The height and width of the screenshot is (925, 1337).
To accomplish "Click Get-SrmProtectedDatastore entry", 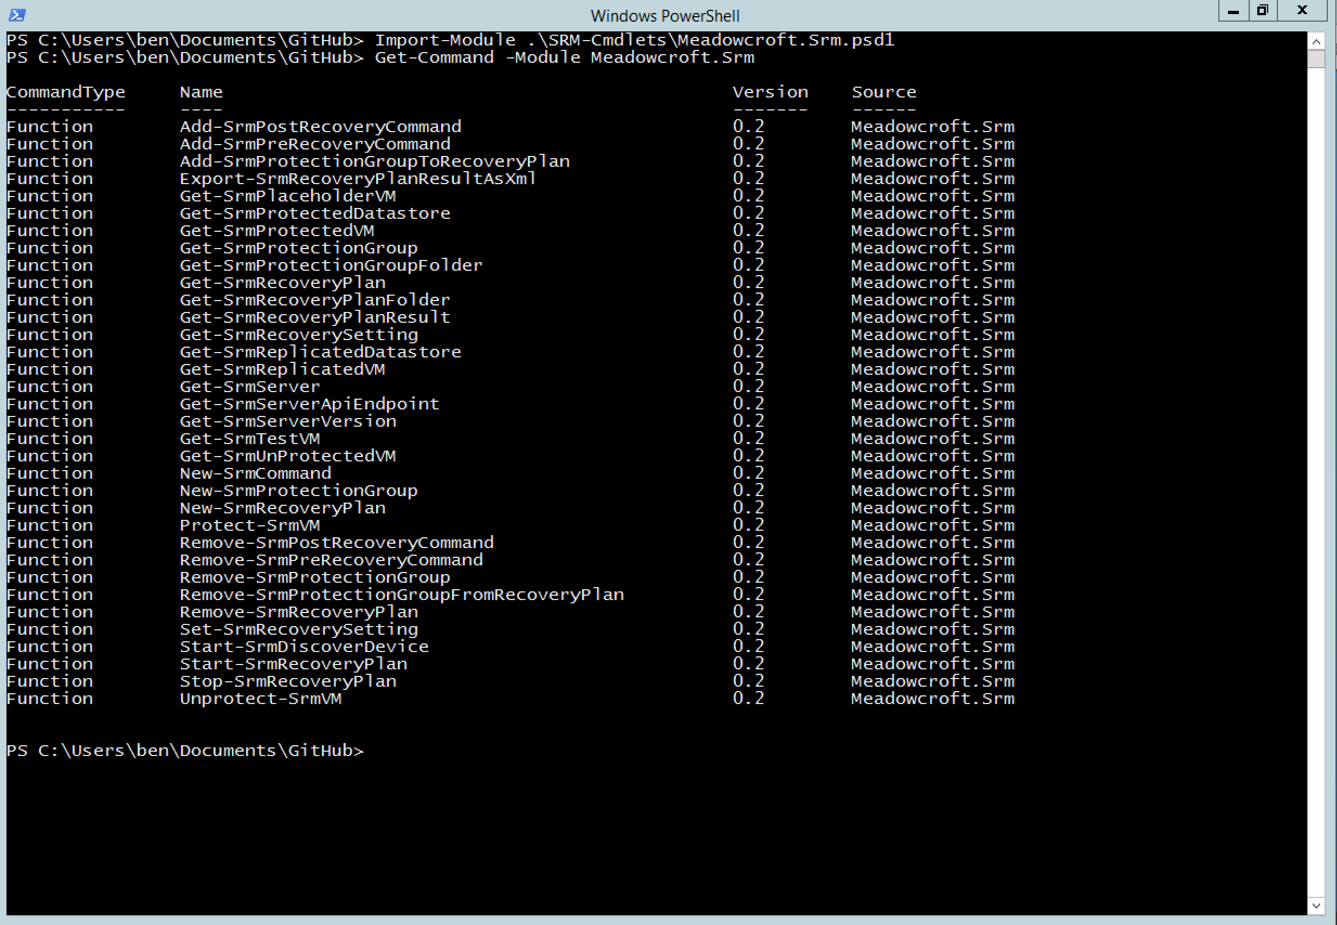I will (x=315, y=214).
